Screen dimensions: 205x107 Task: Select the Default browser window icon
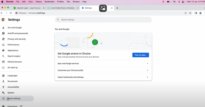point(3,62)
